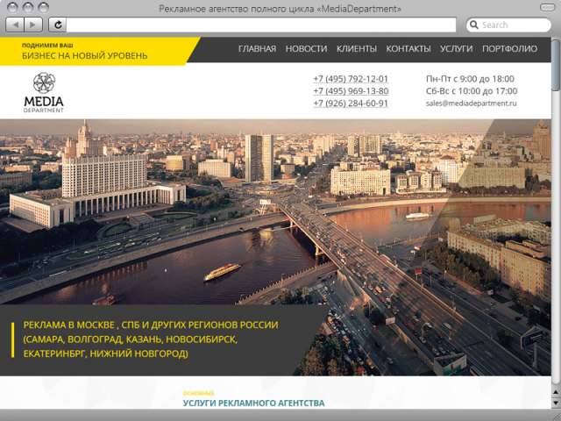Click the vertical scrollbar thumb
The image size is (561, 421).
click(556, 64)
